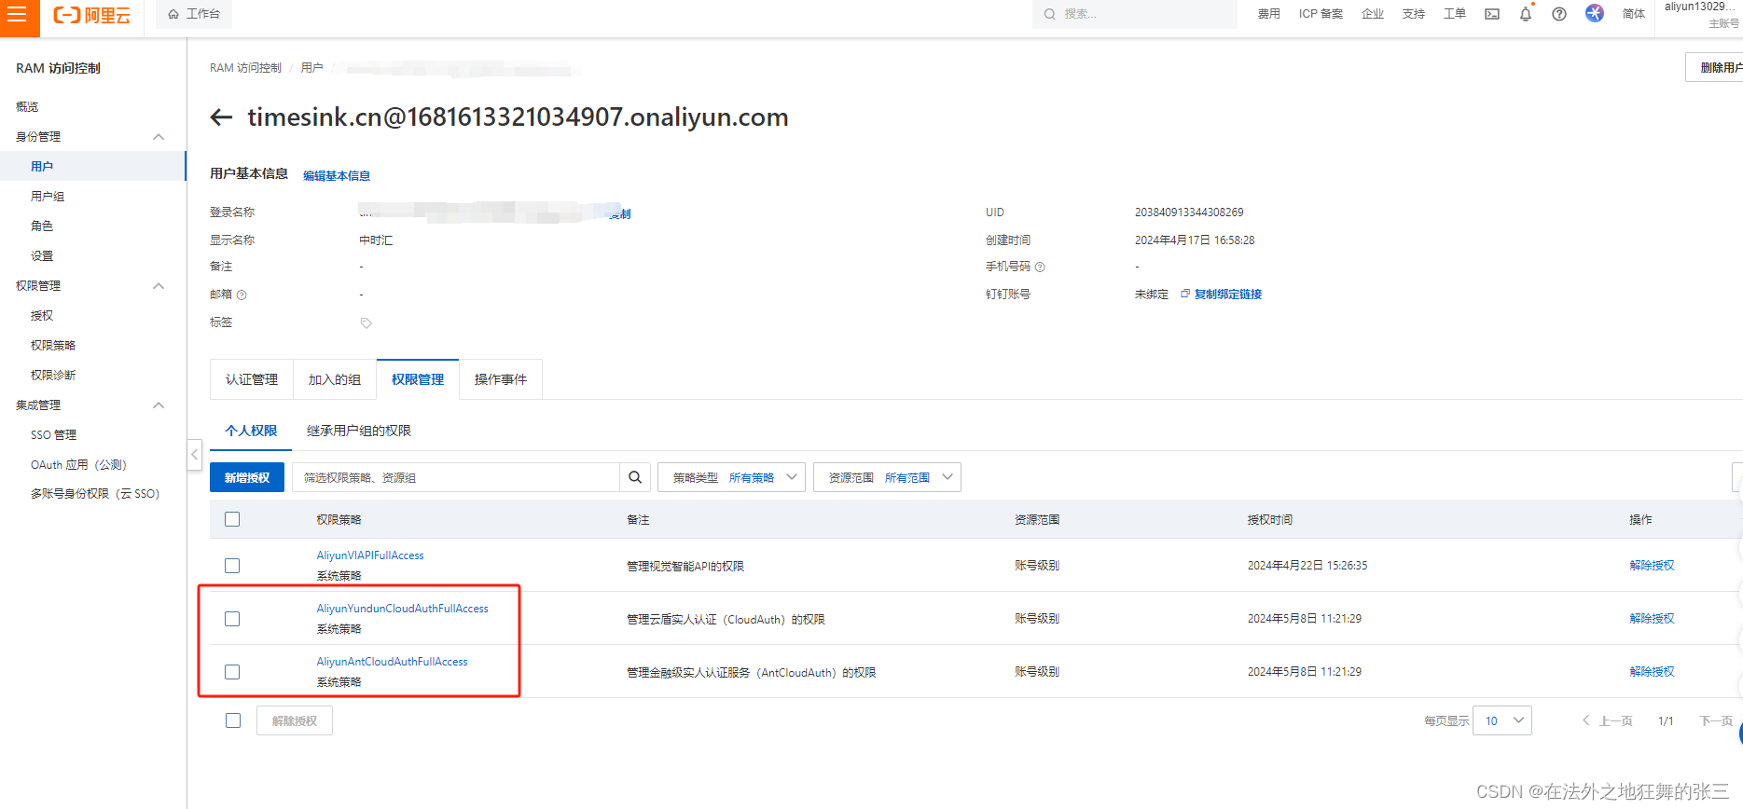Open the aliyun account menu

point(1702,14)
